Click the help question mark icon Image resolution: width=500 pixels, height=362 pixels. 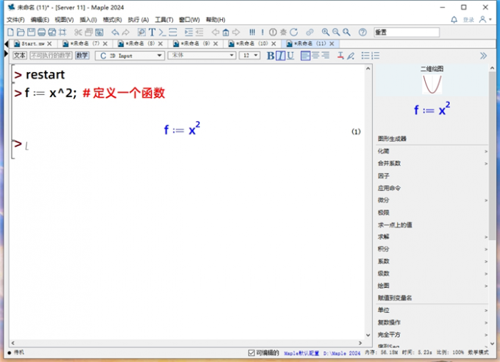(x=362, y=32)
